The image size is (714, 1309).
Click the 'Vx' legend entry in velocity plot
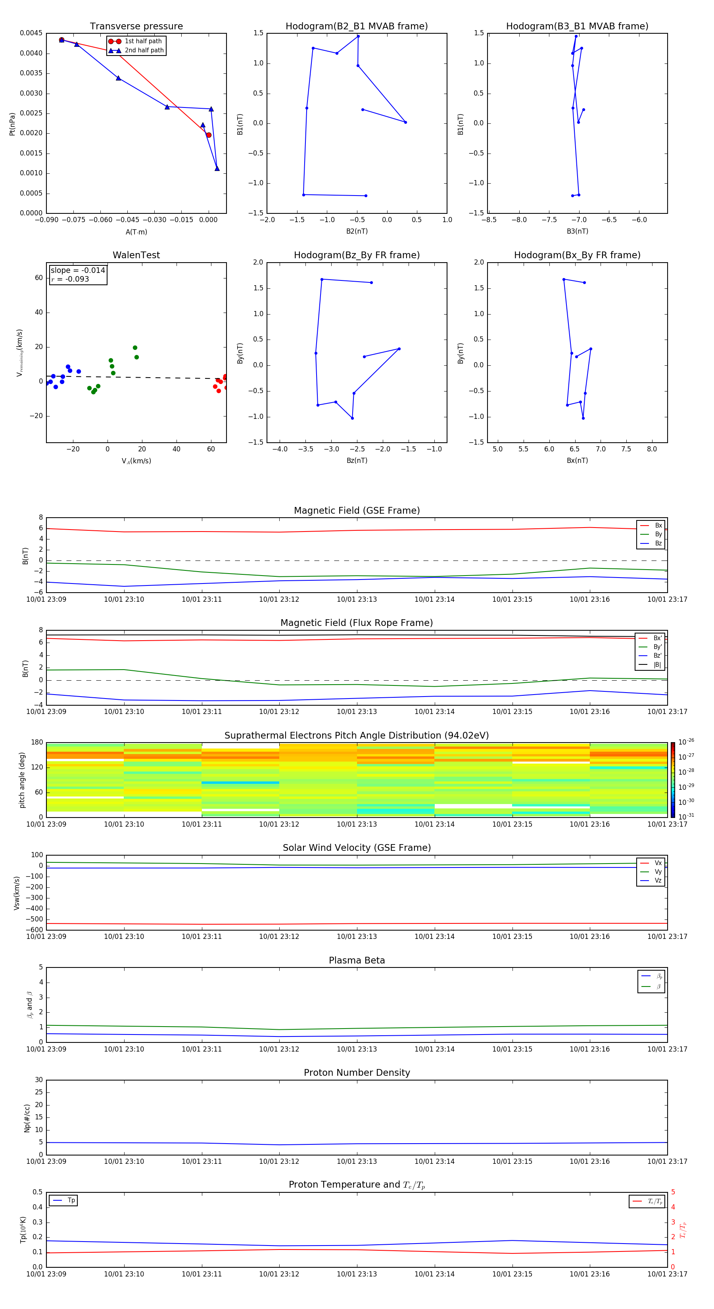pos(651,863)
